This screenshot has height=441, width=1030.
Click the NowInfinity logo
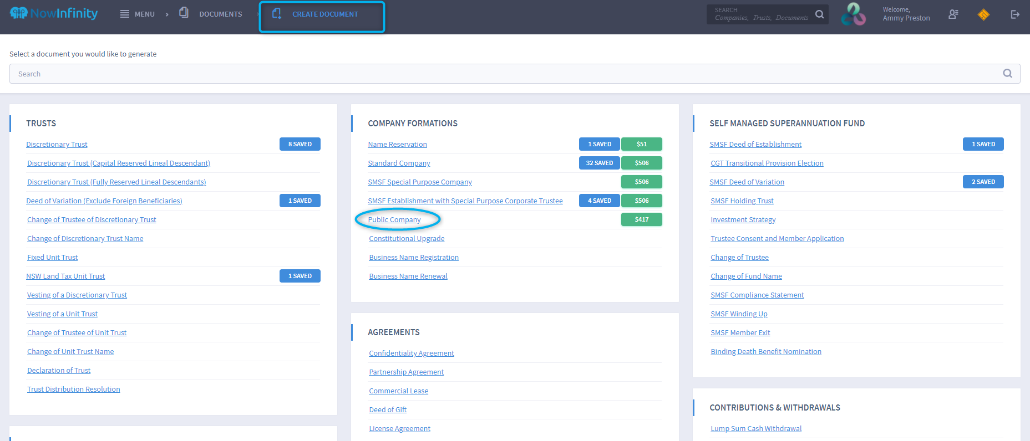[54, 13]
